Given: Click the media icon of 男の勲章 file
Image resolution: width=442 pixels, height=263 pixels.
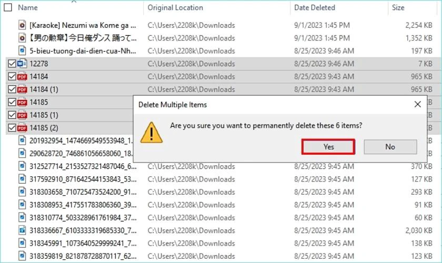Looking at the screenshot, I should pos(22,38).
